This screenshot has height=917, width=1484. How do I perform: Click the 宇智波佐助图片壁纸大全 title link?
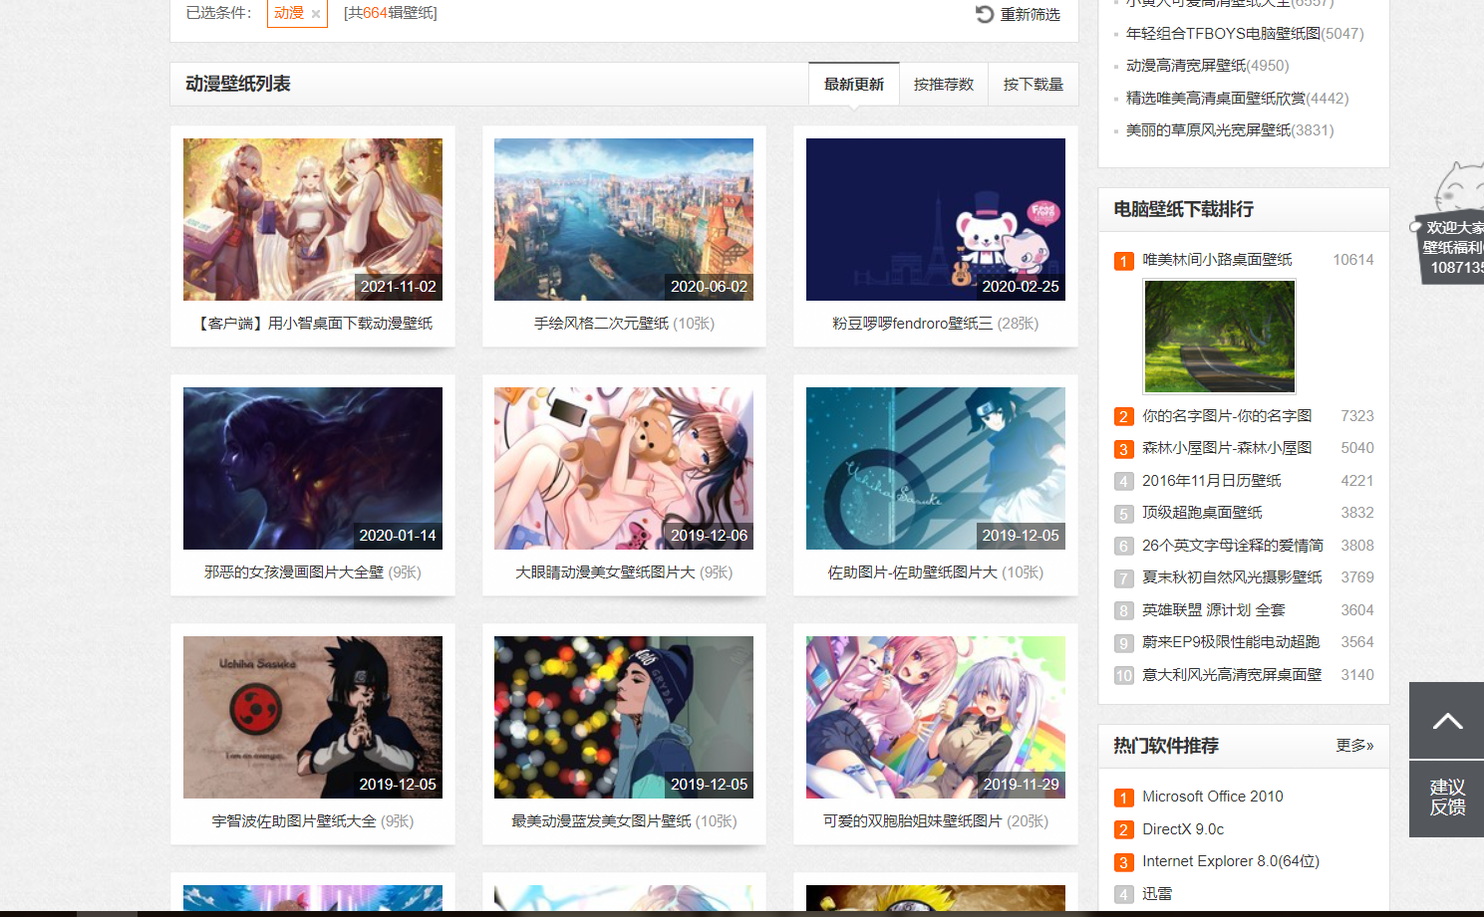tap(294, 821)
